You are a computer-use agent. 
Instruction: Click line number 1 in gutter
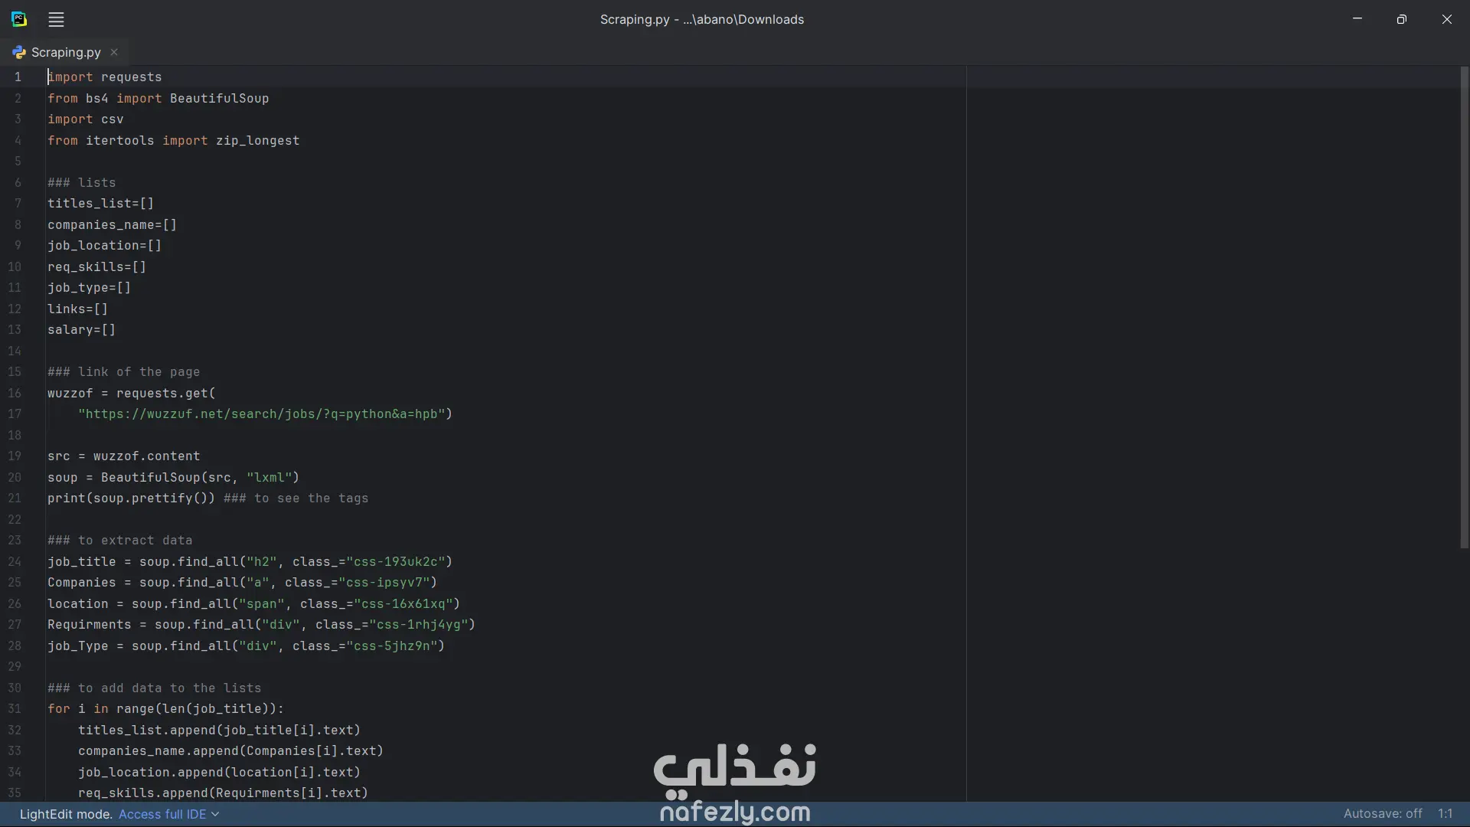pyautogui.click(x=18, y=77)
